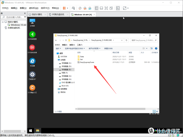183x137 pixels.
Task: Open Explorer 工具(T) menu
Action: pyautogui.click(x=80, y=45)
